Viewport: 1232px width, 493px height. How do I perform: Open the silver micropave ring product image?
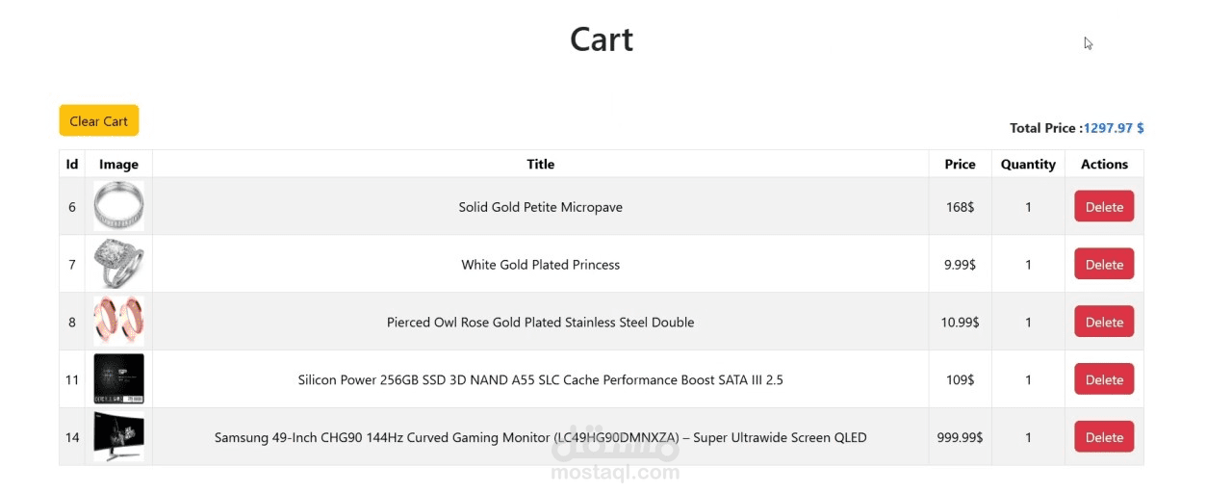point(119,206)
